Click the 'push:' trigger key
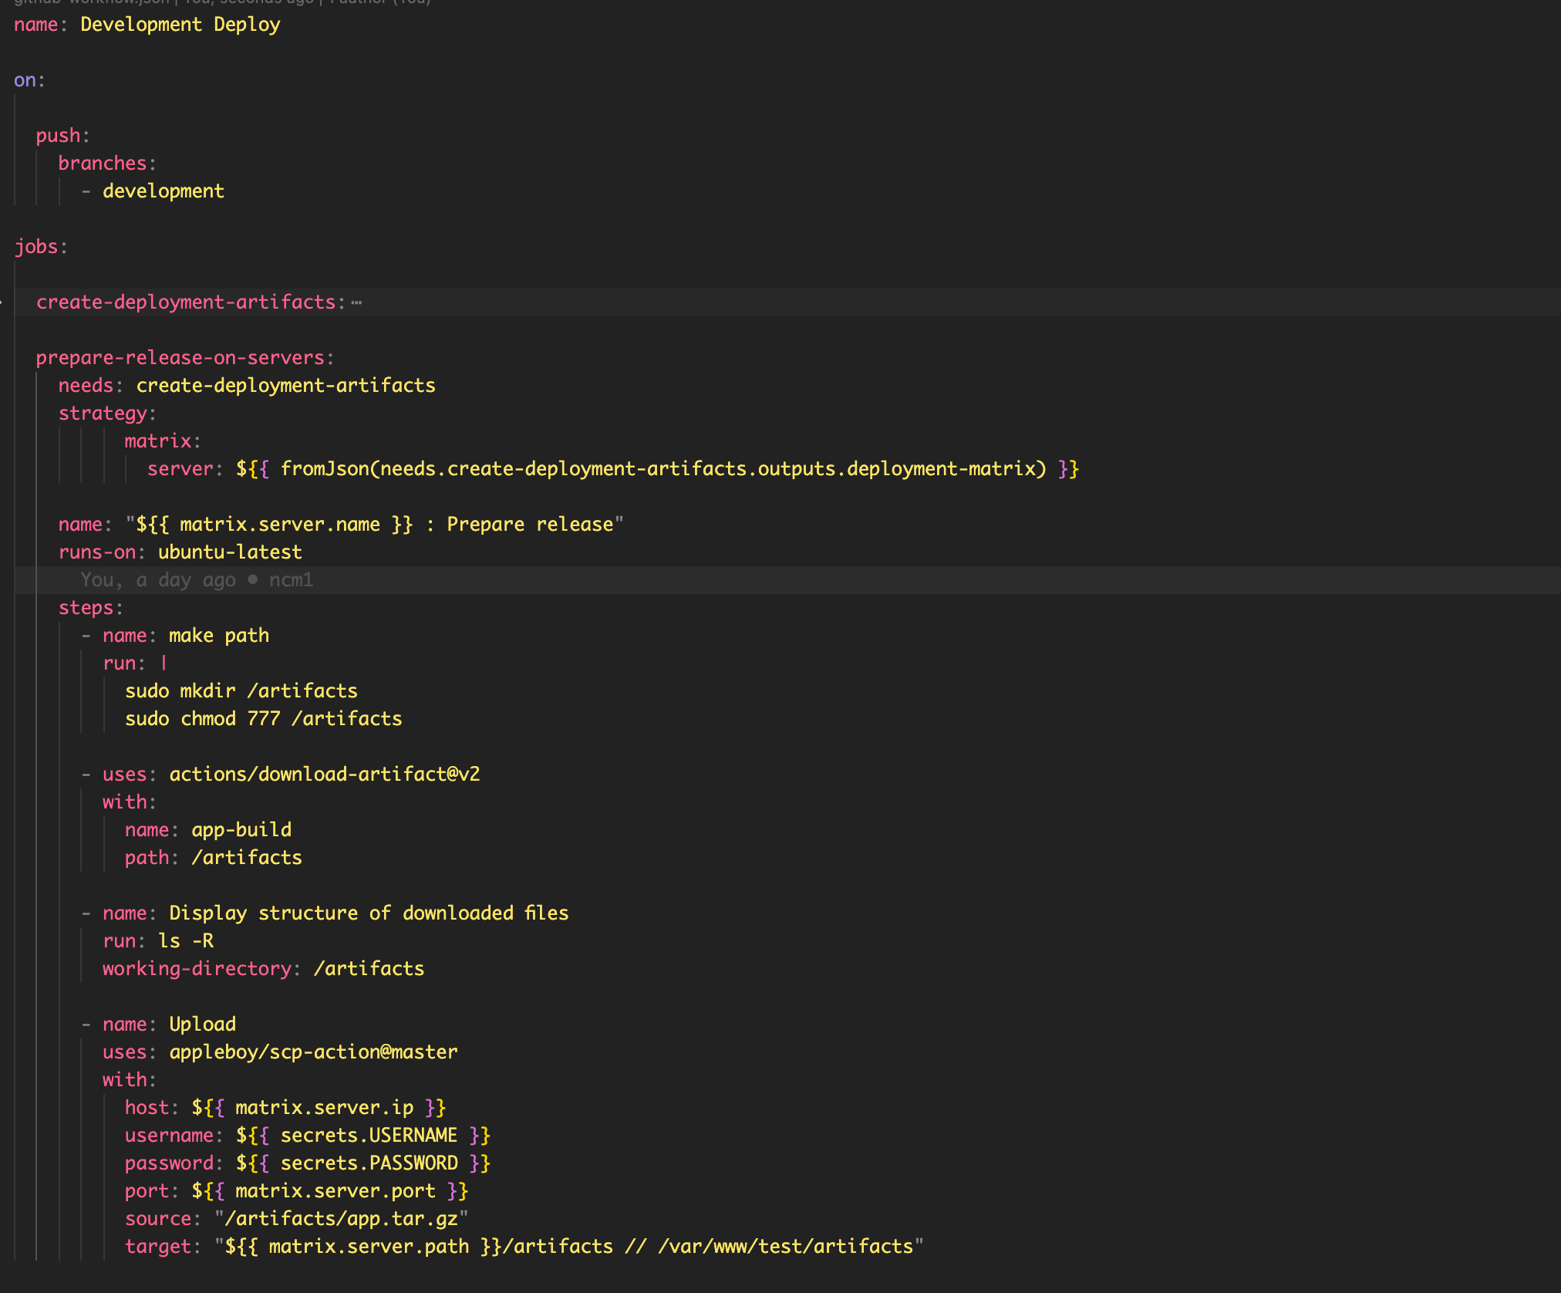The height and width of the screenshot is (1293, 1561). pos(60,135)
